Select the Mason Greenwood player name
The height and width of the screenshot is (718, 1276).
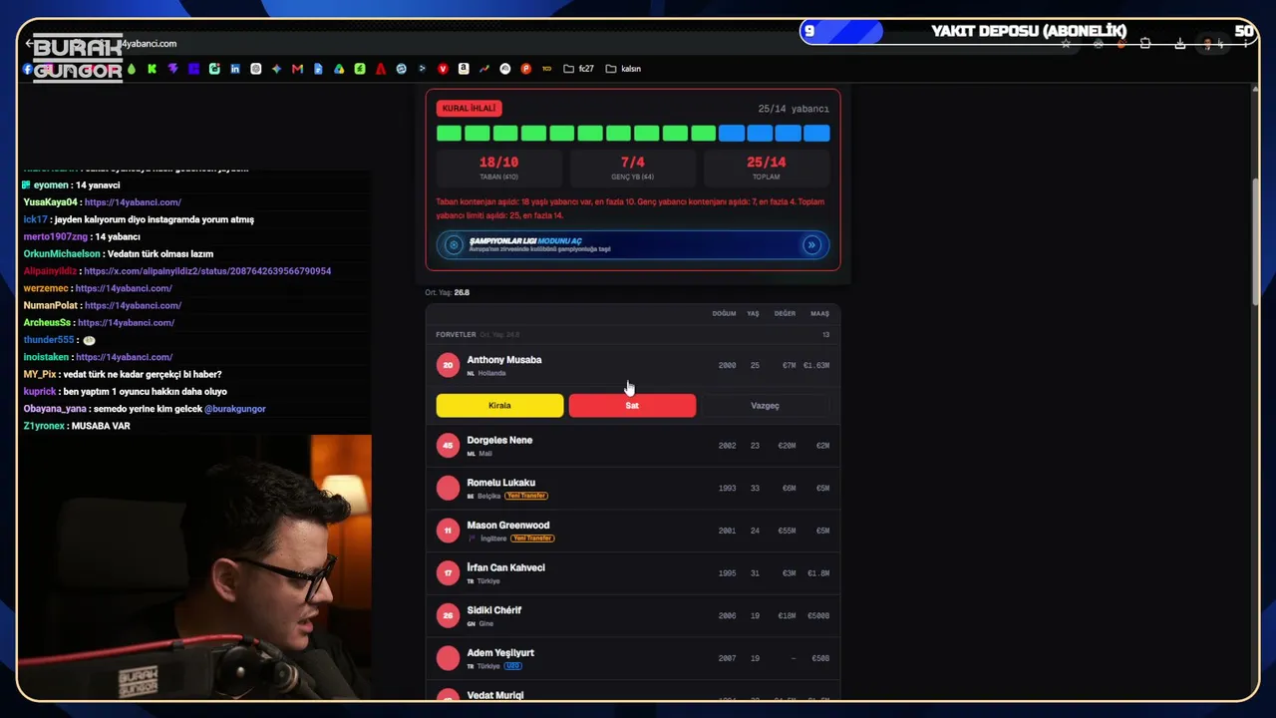tap(508, 526)
